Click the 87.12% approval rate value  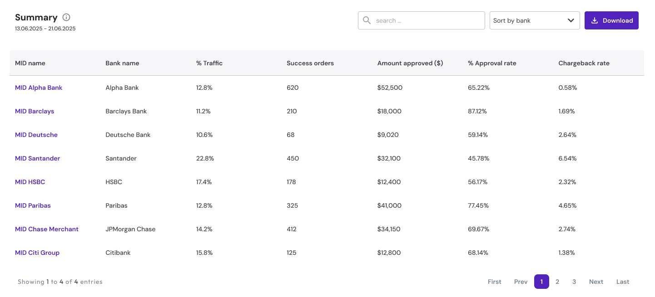point(478,111)
